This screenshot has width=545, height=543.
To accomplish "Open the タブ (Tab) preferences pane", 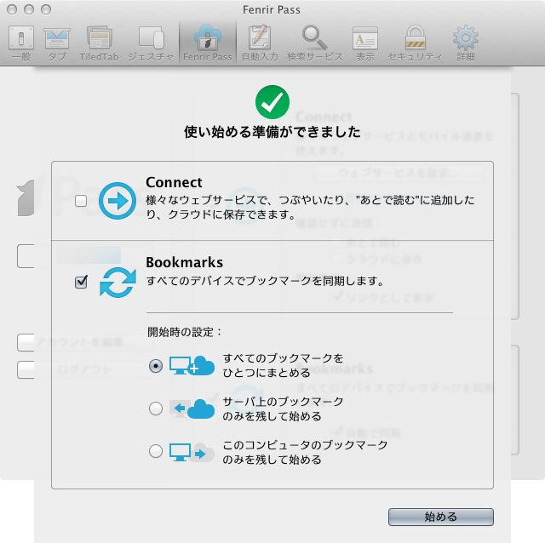I will tap(57, 43).
